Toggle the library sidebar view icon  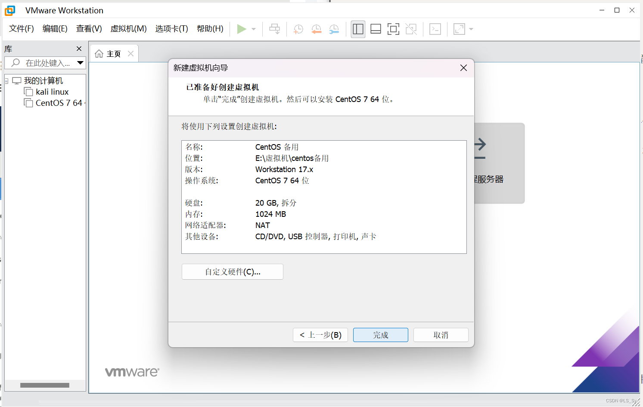coord(358,29)
